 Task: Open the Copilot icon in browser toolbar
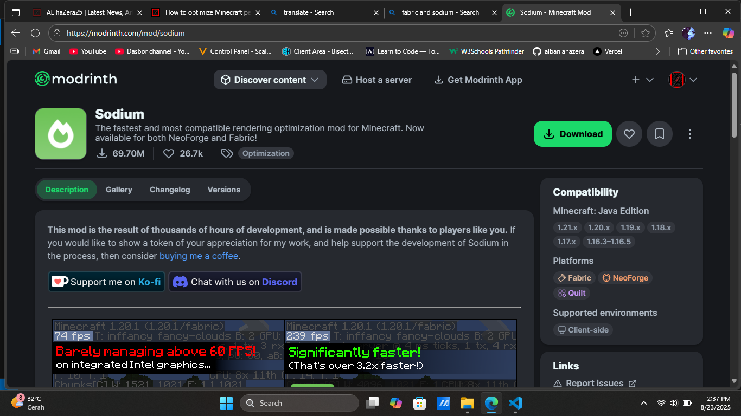tap(728, 33)
